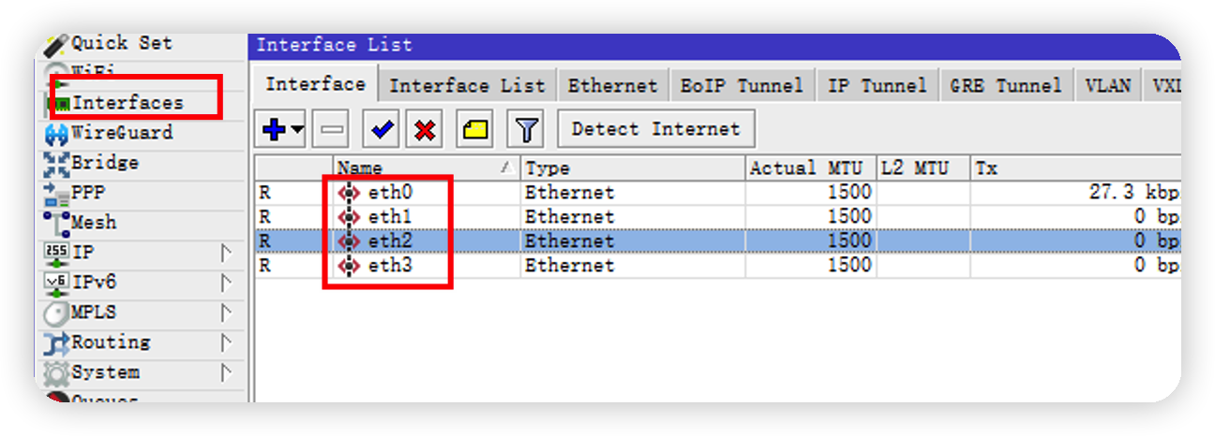
Task: Sort by the Name column header
Action: (422, 168)
